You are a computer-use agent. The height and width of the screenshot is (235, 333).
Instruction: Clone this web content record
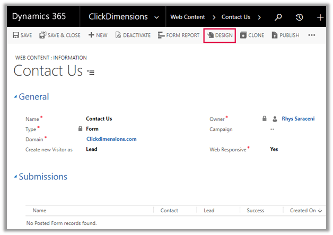252,35
